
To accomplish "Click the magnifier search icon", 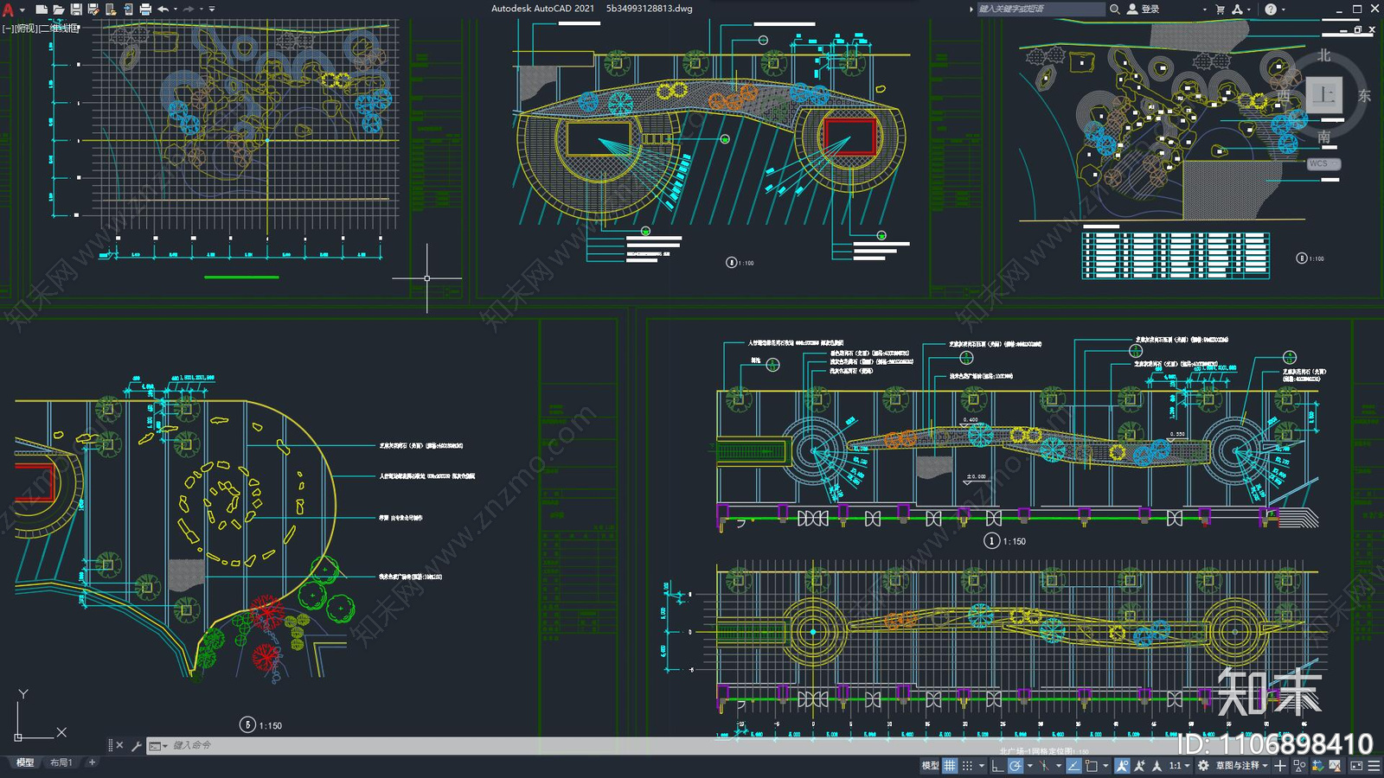I will (1115, 9).
